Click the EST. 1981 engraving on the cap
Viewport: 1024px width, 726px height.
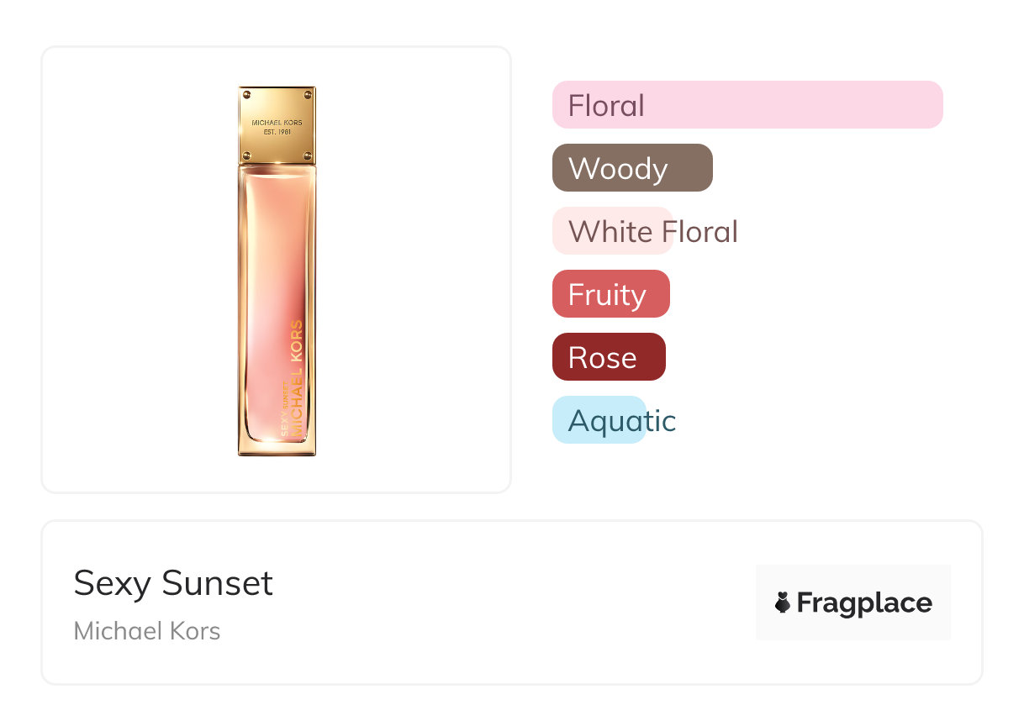pyautogui.click(x=277, y=132)
